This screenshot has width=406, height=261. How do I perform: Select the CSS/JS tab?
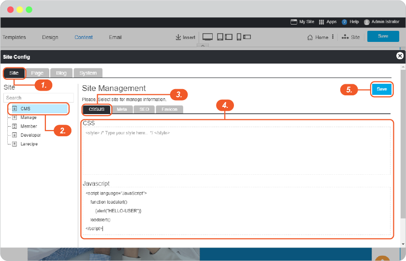click(97, 109)
